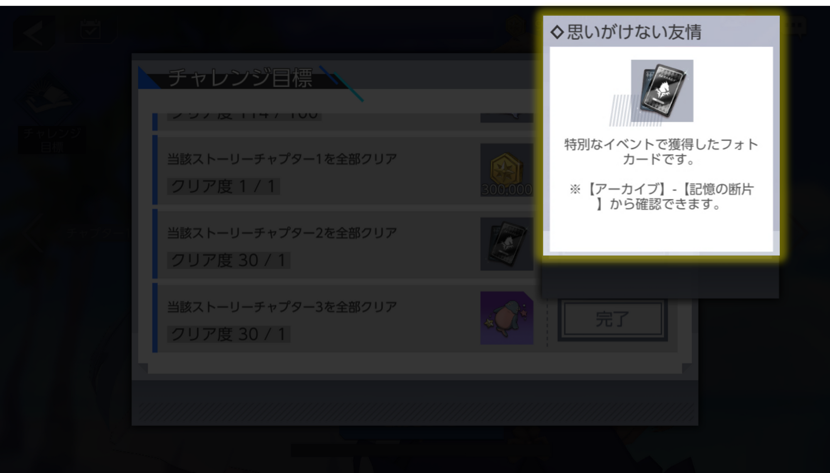The image size is (830, 473).
Task: Tap the 思いがけない友情 tooltip title
Action: coord(634,32)
